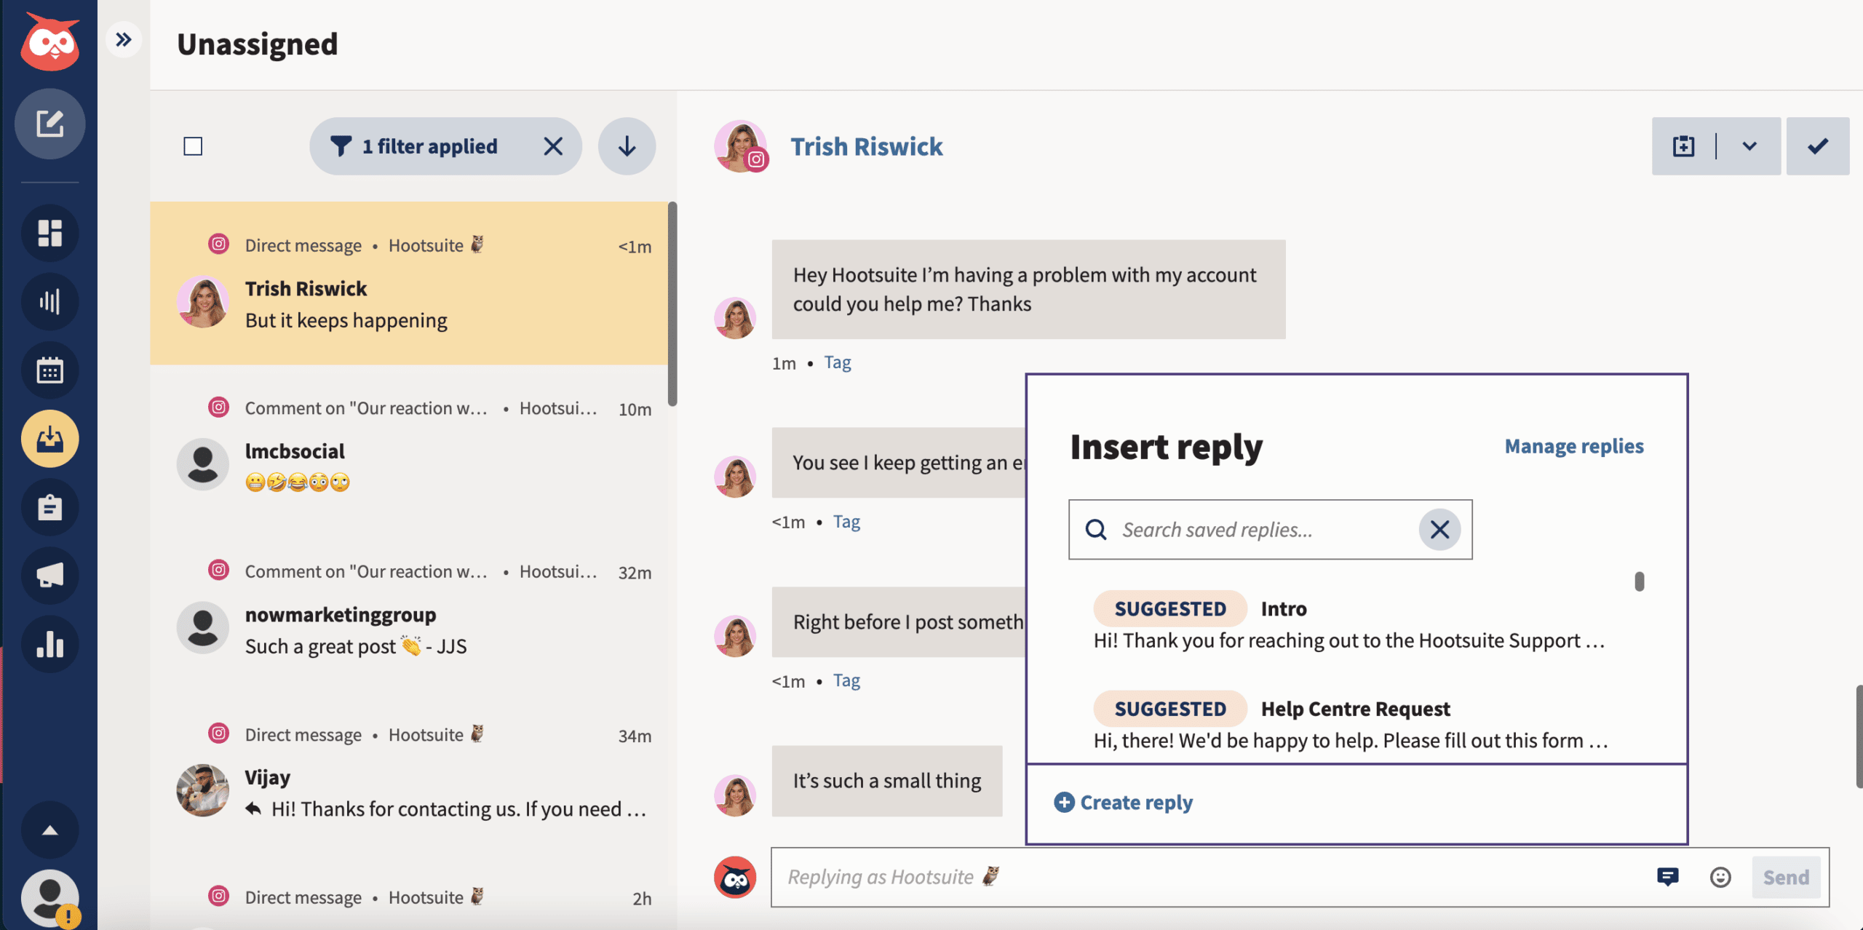Expand the sort/filter down arrow button
Viewport: 1863px width, 930px height.
(626, 145)
